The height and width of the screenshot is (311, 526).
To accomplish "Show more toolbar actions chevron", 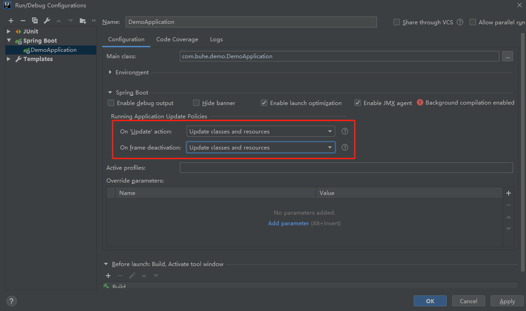I will pyautogui.click(x=94, y=21).
